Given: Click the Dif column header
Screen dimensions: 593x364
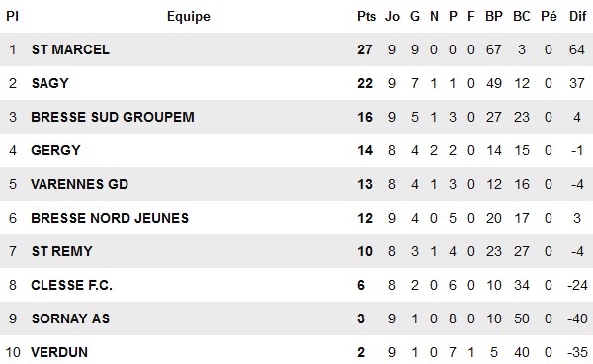Looking at the screenshot, I should (577, 16).
